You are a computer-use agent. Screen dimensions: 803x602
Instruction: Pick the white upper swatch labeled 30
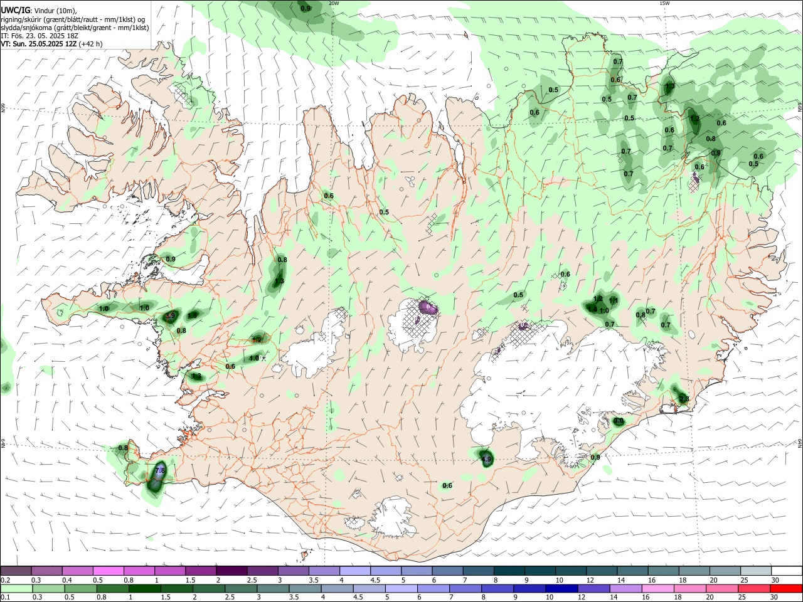787,571
